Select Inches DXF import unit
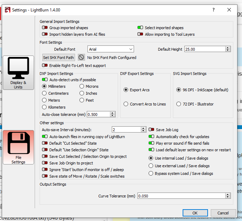 [82, 93]
